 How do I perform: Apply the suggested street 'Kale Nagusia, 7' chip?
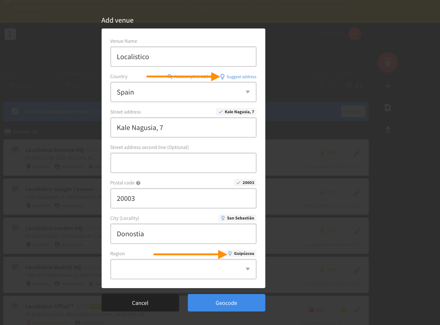[x=236, y=112]
